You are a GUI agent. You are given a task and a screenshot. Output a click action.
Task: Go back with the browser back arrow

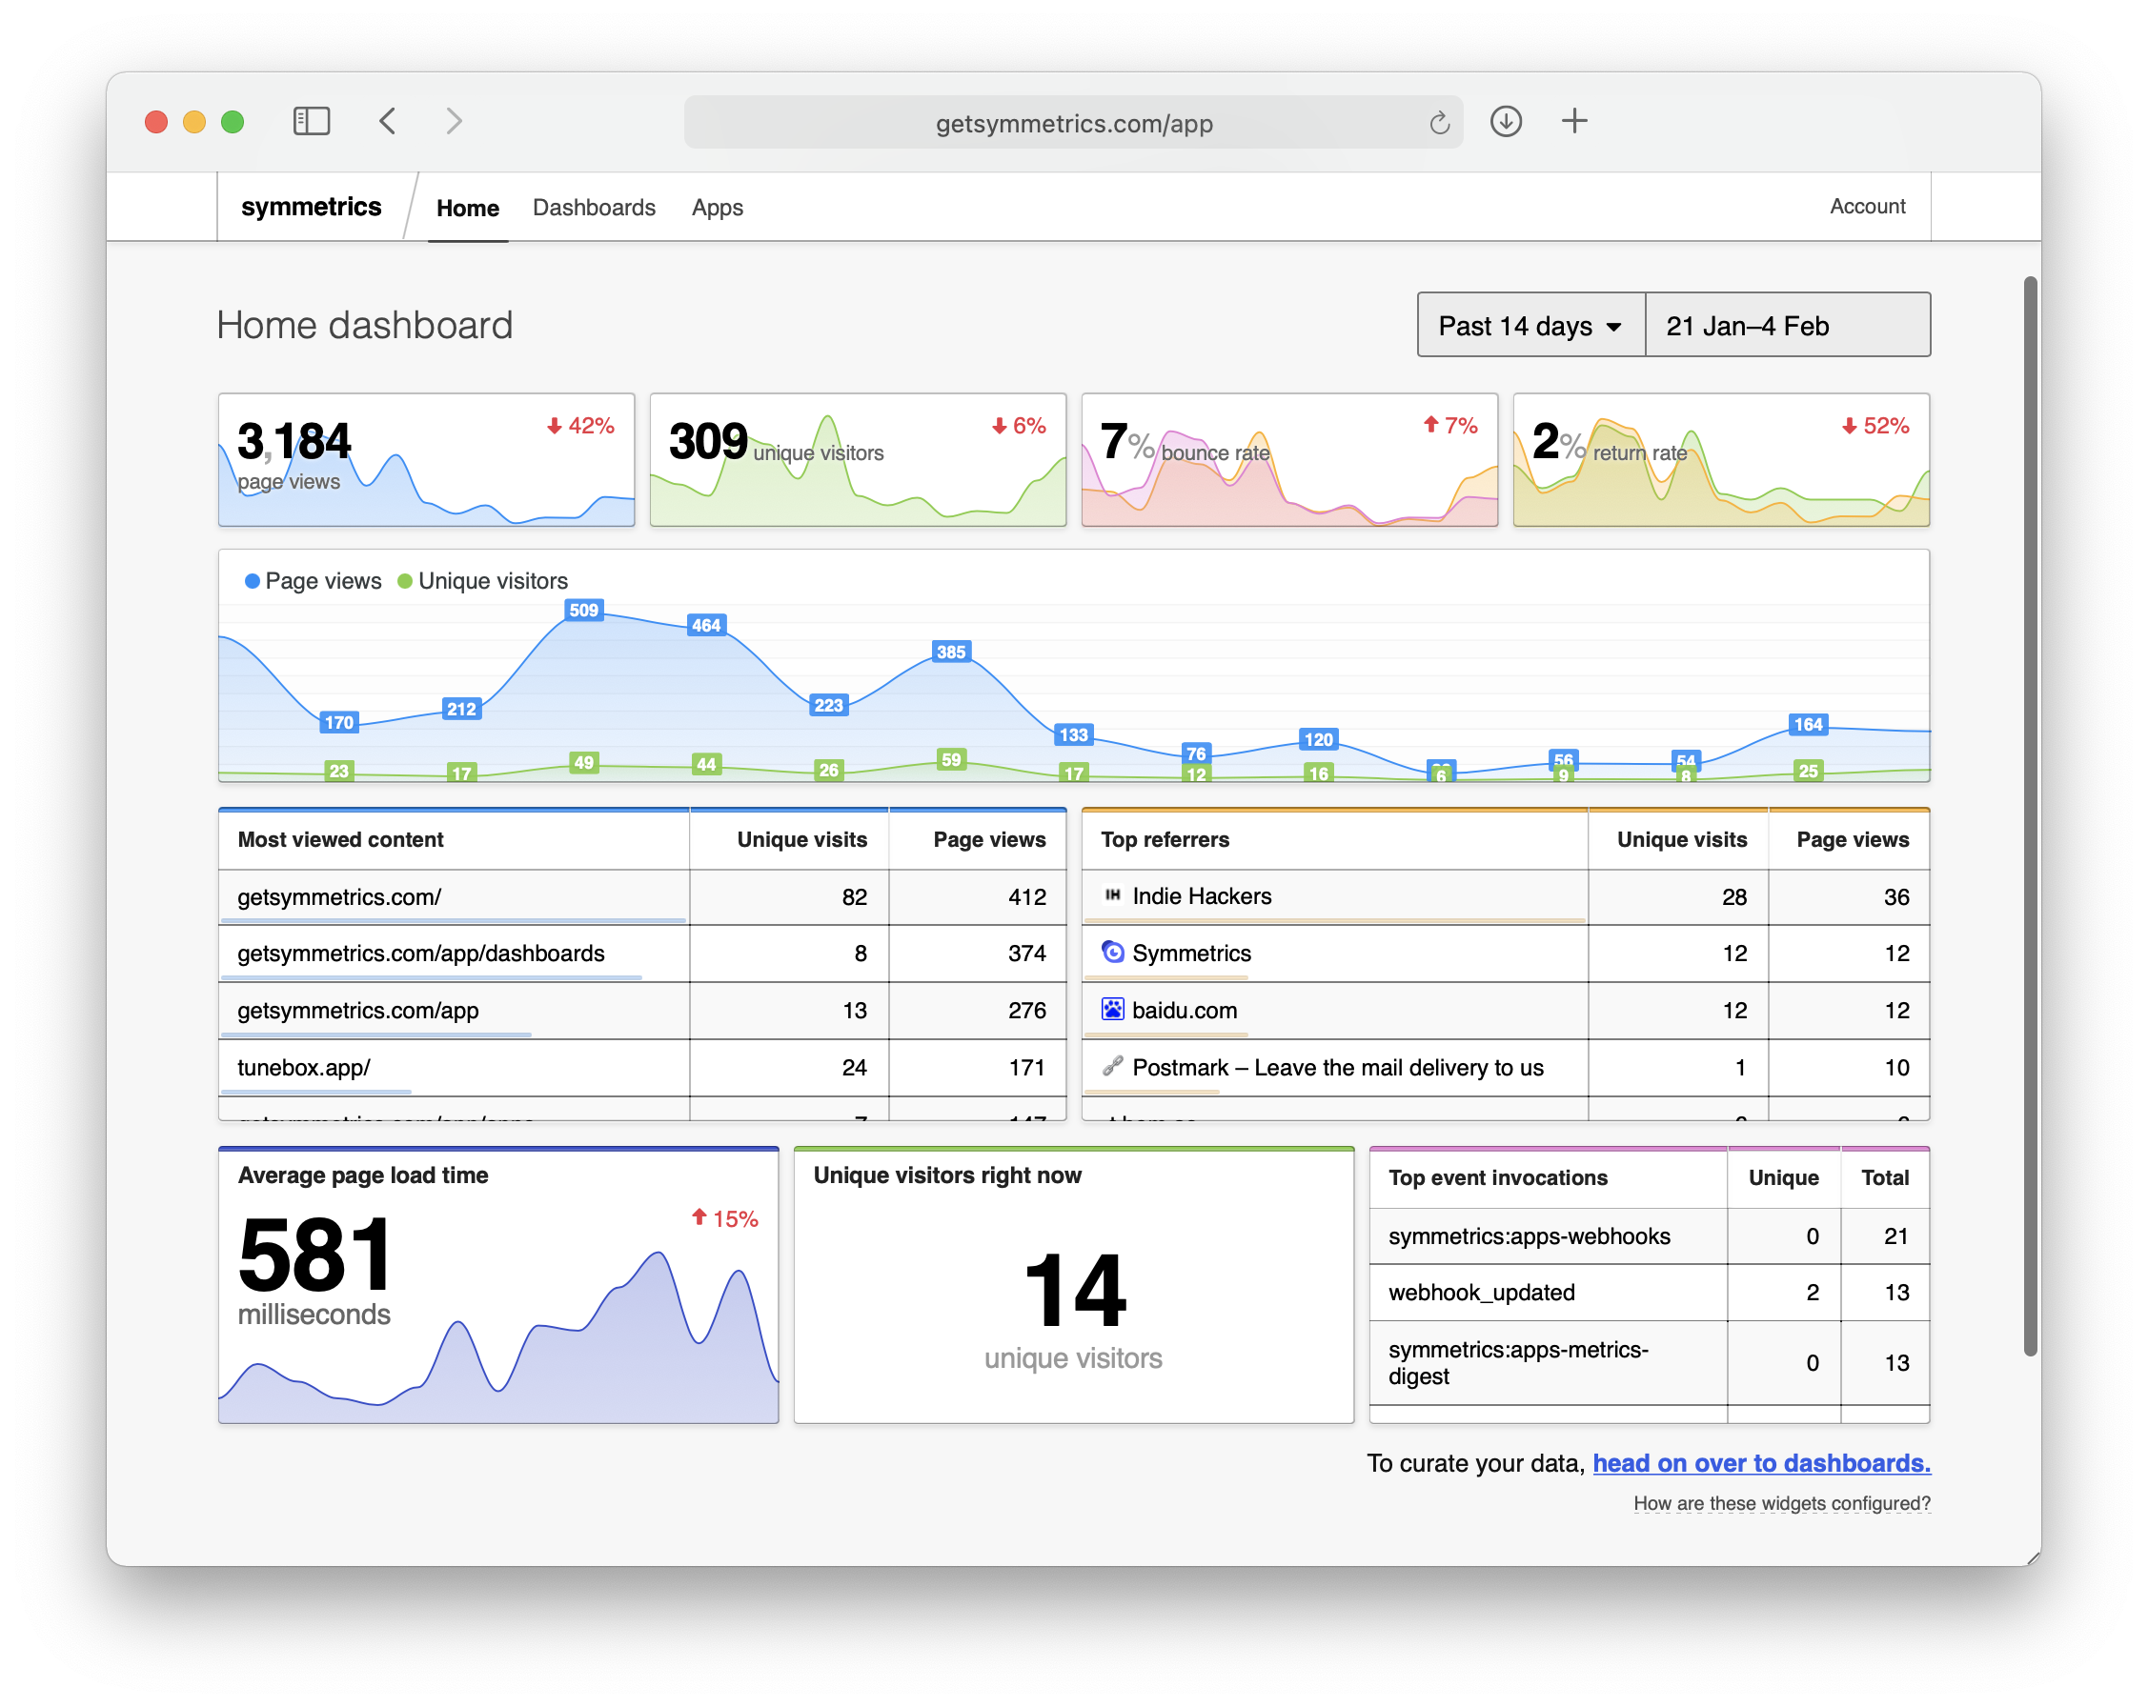(x=389, y=122)
